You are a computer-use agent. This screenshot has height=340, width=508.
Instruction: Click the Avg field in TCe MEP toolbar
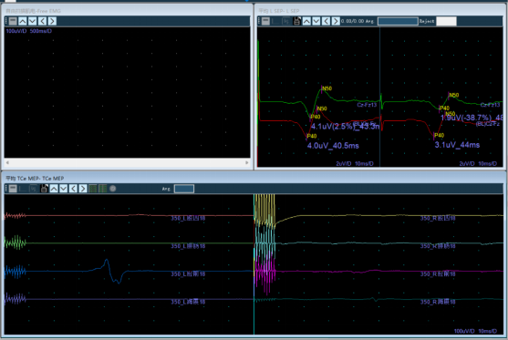tap(184, 189)
